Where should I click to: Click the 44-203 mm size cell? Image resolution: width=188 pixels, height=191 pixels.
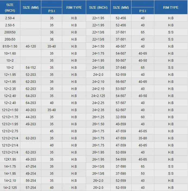coord(31,117)
